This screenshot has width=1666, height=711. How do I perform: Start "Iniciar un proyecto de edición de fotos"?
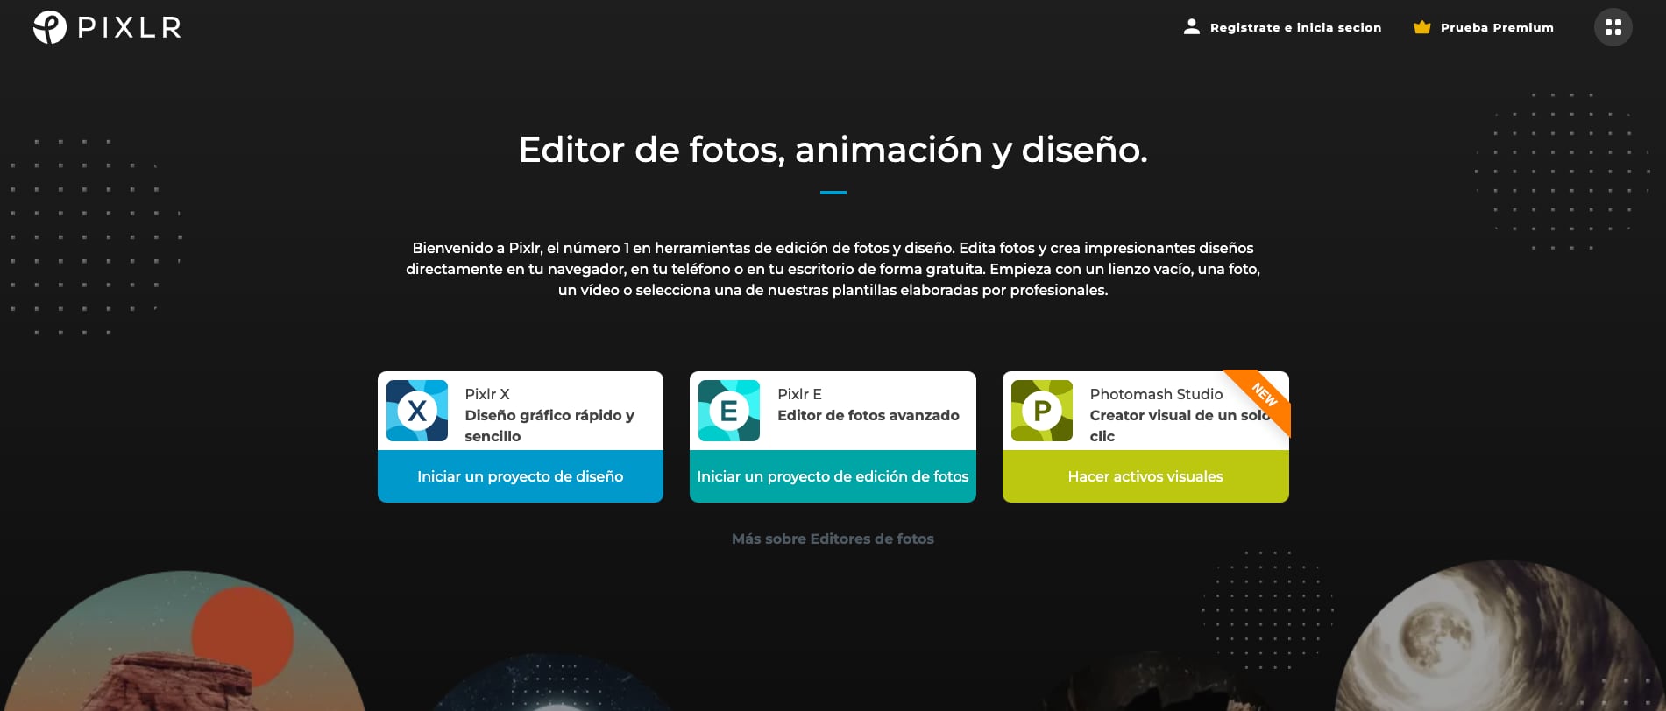coord(833,476)
